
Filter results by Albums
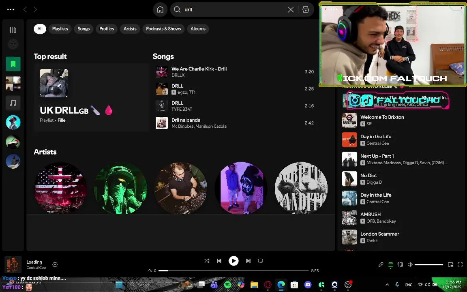tap(198, 29)
